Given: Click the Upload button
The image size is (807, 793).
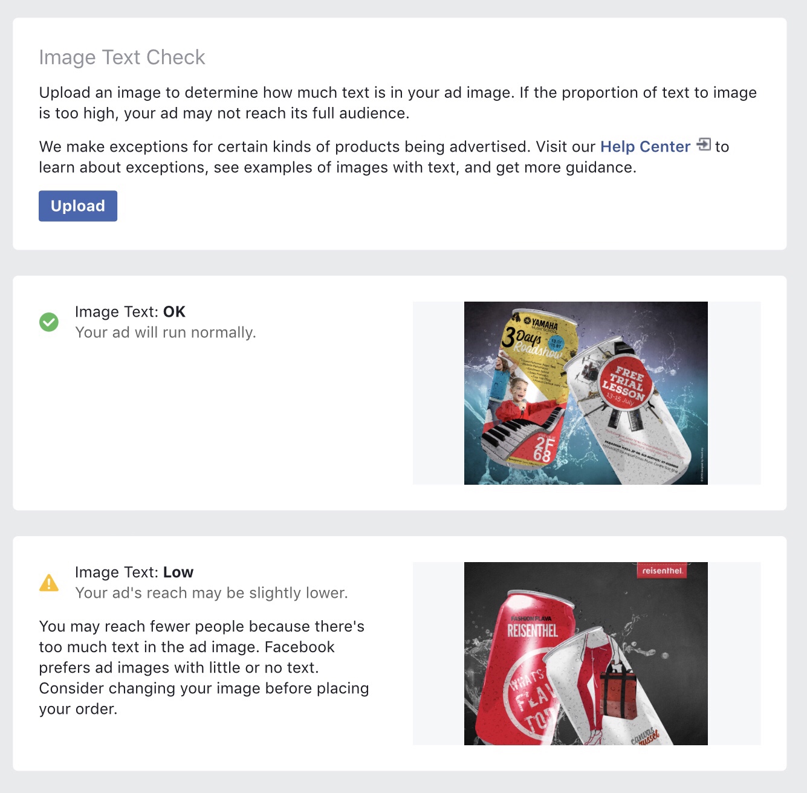Looking at the screenshot, I should 78,206.
